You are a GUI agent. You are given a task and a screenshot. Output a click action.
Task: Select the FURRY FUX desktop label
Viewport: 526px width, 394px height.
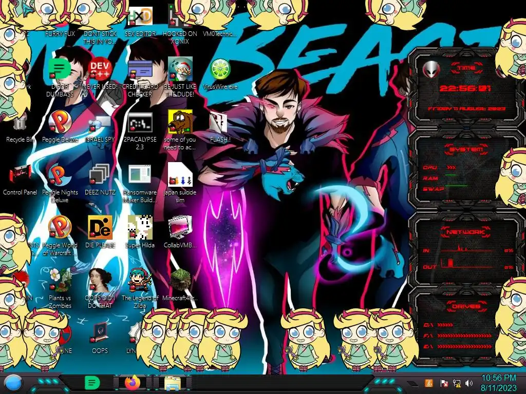(x=60, y=34)
